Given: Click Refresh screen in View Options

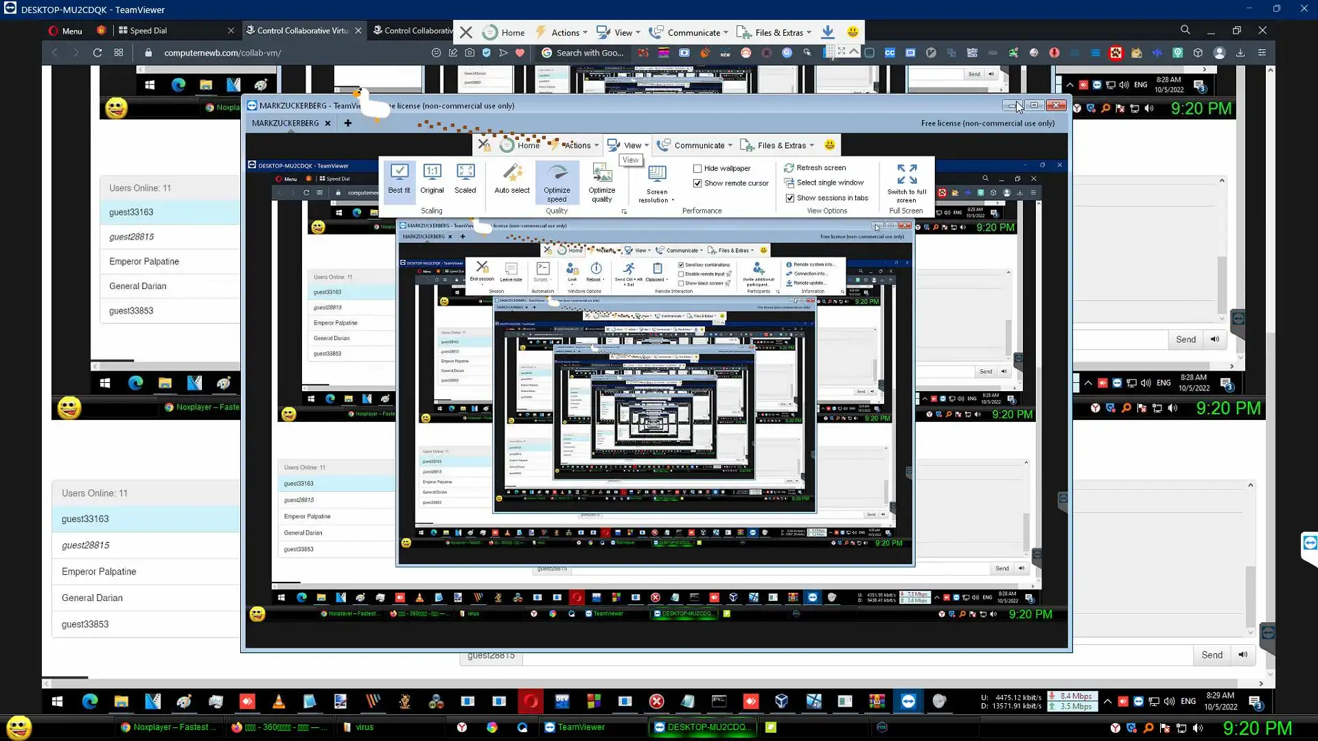Looking at the screenshot, I should (820, 167).
